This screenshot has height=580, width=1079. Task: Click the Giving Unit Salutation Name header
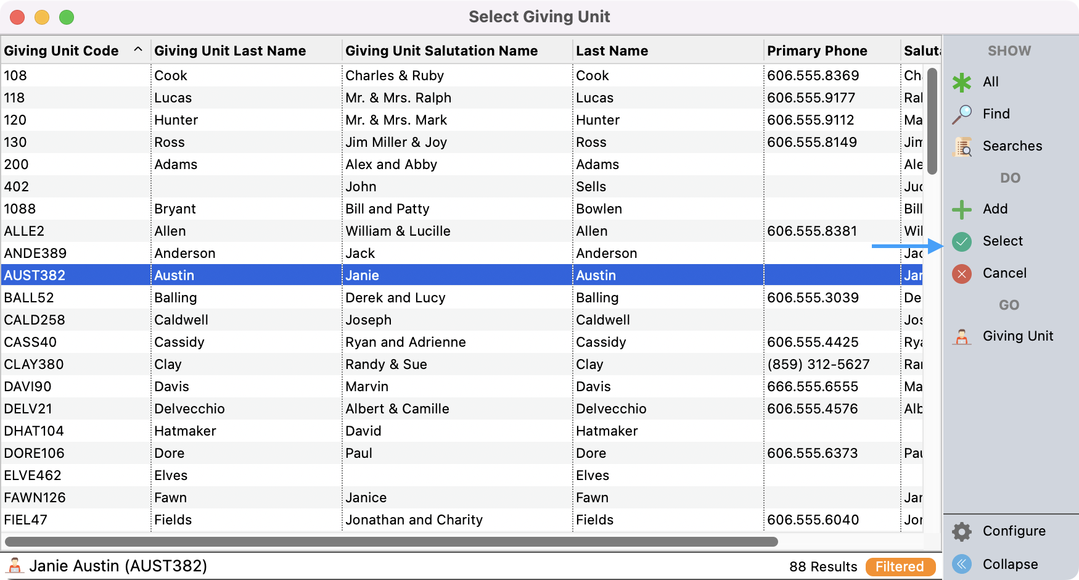point(441,51)
